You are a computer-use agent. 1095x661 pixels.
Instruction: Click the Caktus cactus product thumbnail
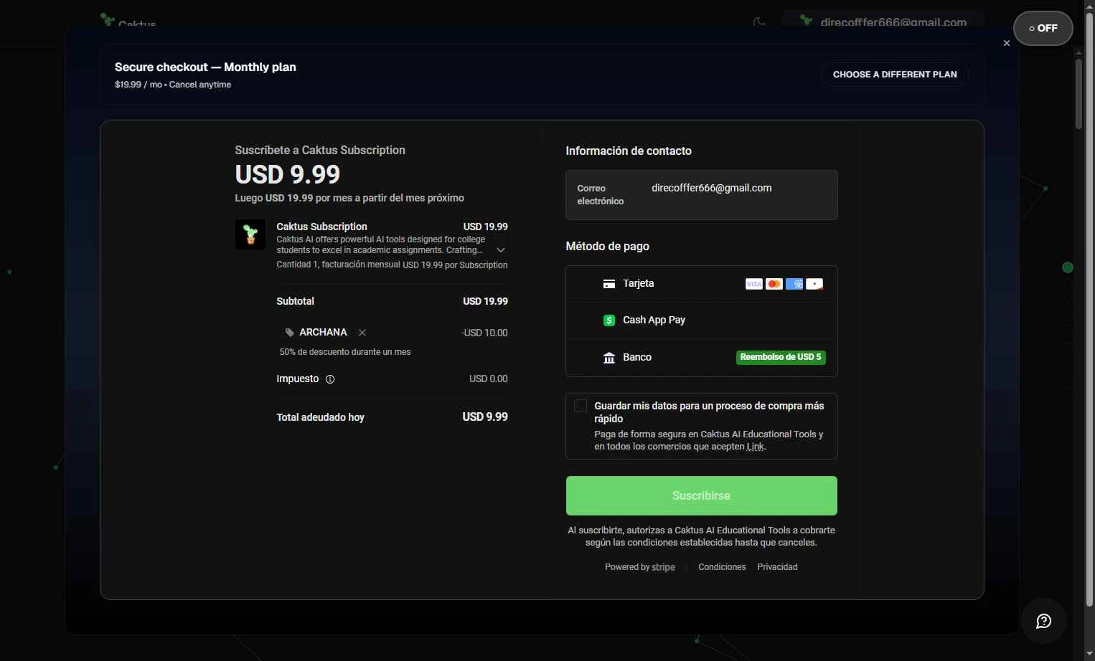250,234
